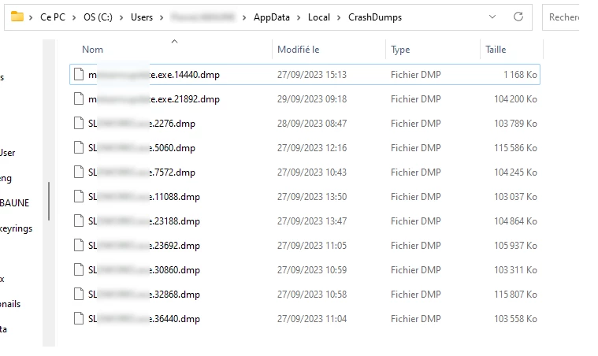This screenshot has width=598, height=356.
Task: Go to Ce PC breadcrumb
Action: tap(53, 17)
